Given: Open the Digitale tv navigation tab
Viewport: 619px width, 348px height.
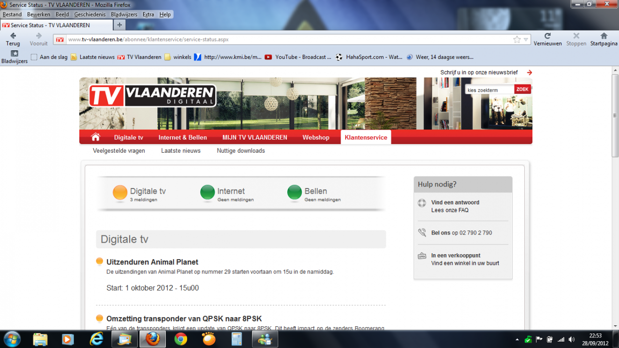Looking at the screenshot, I should (129, 137).
